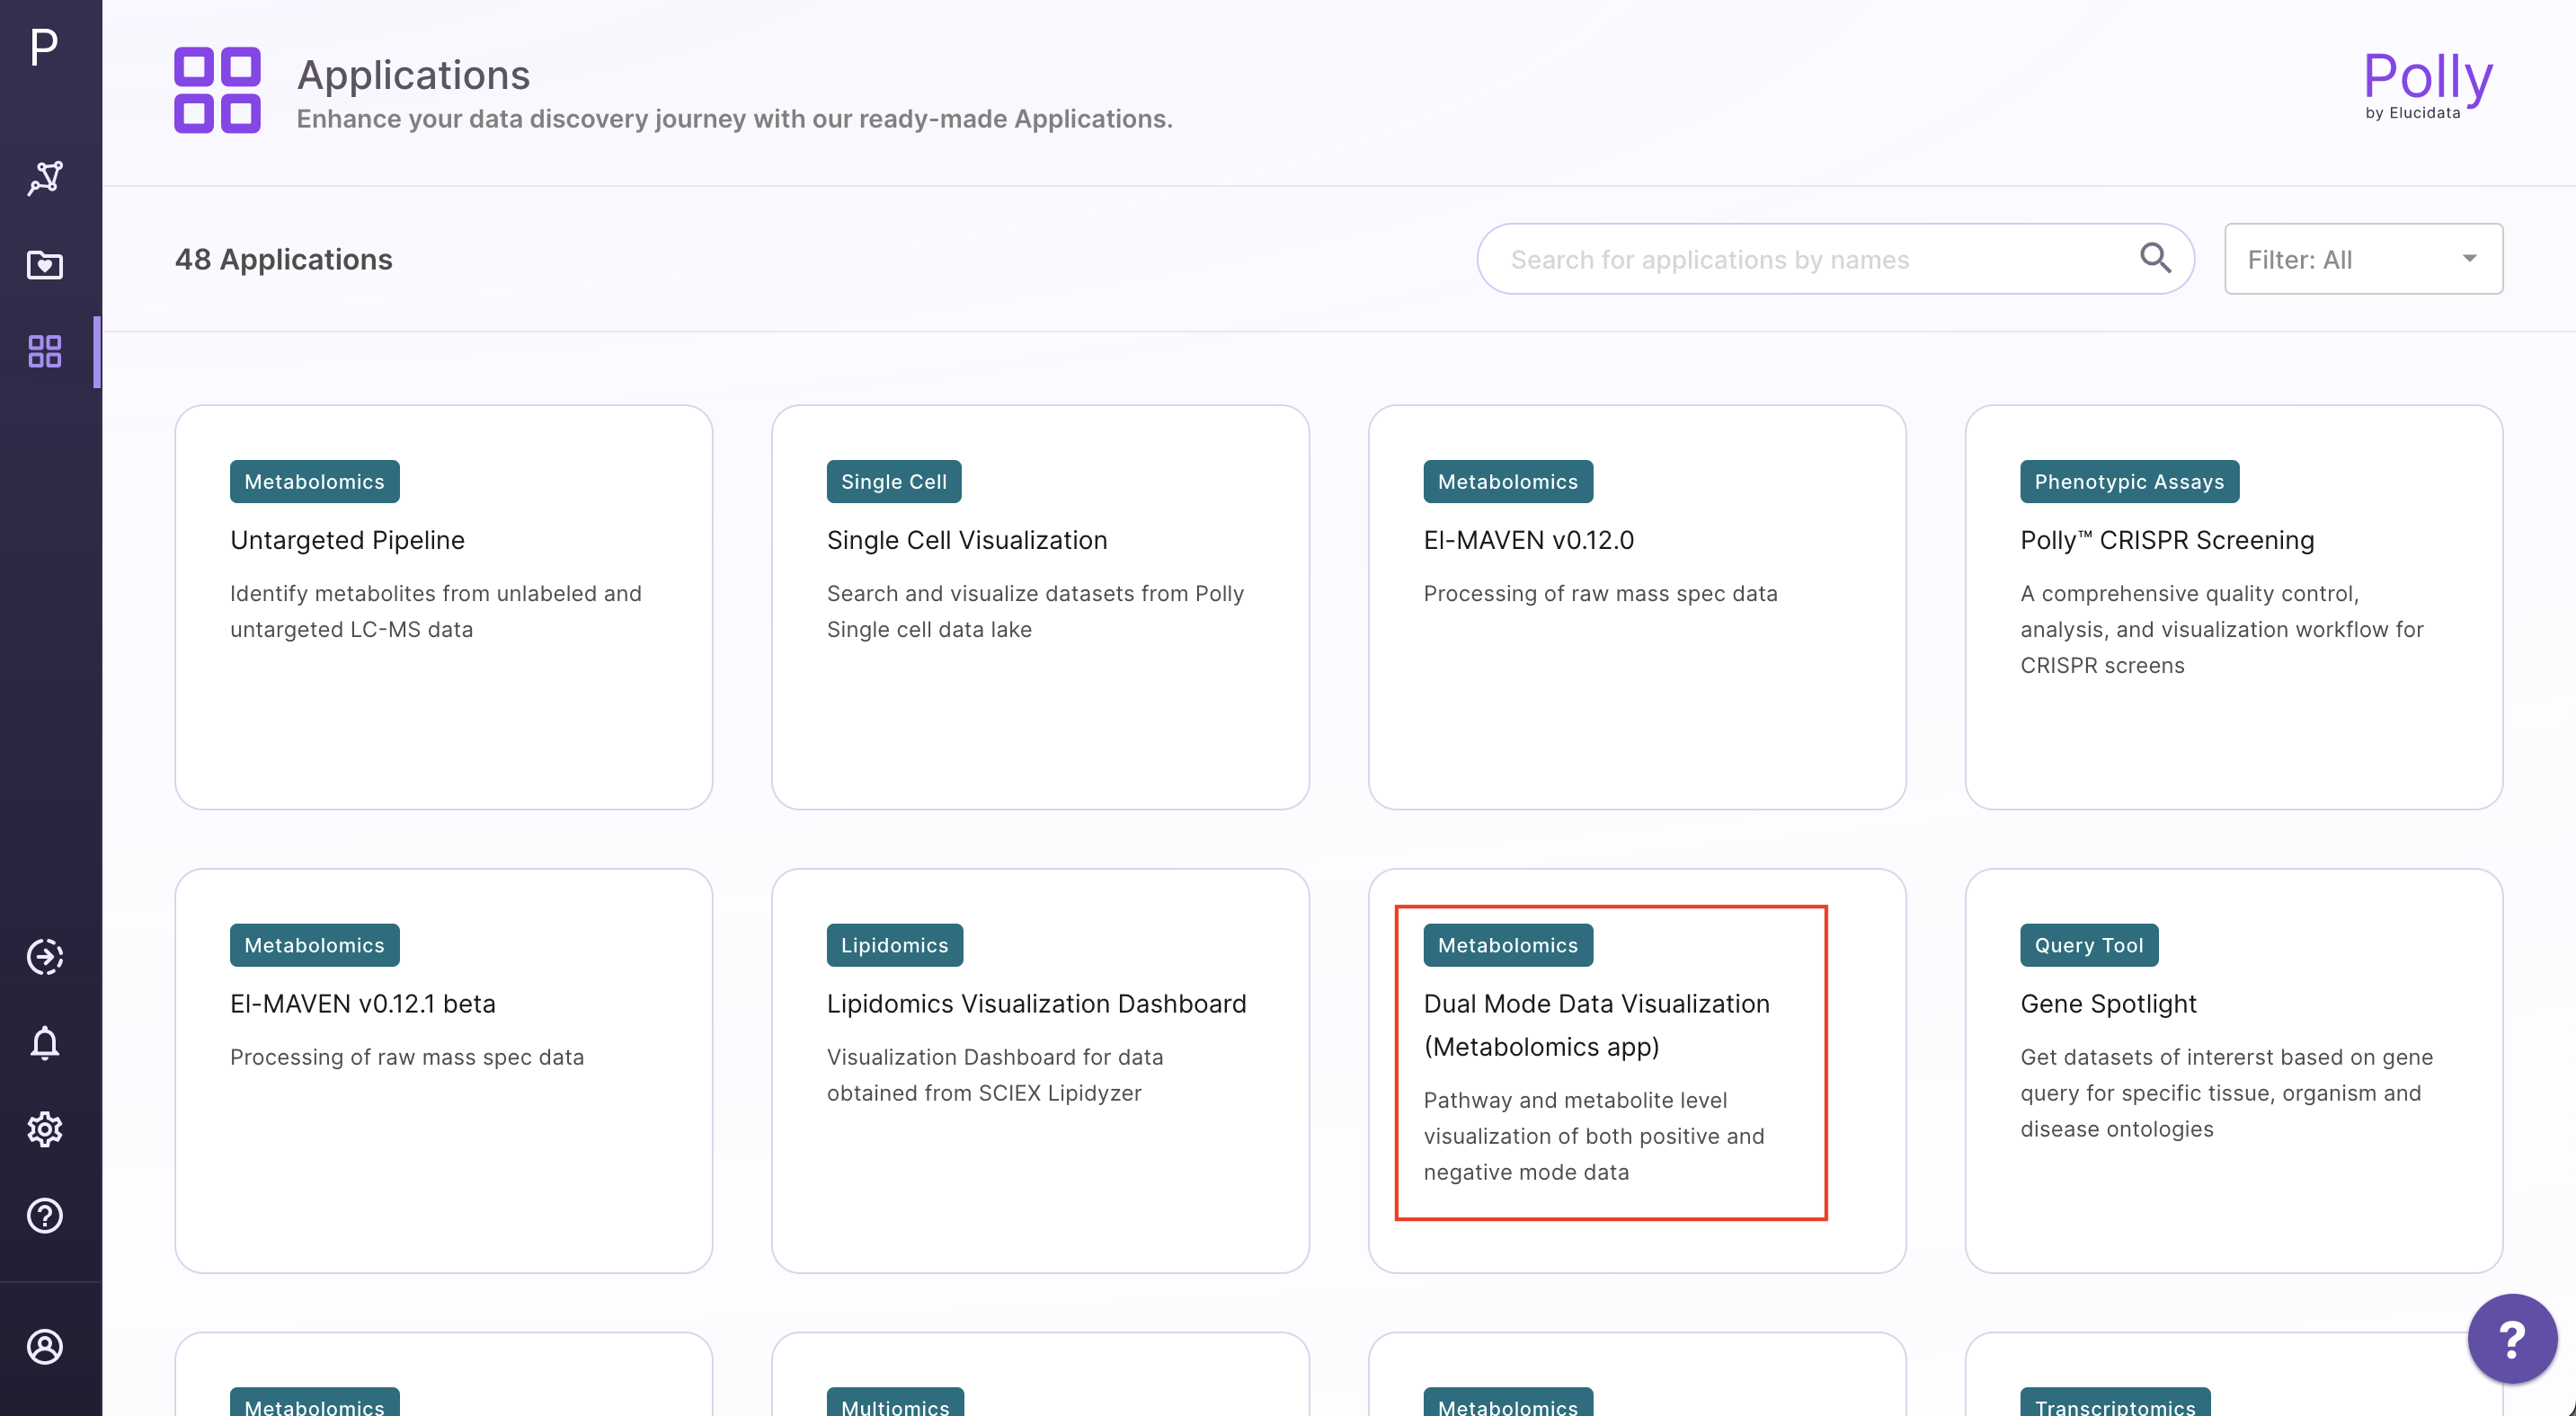Screen dimensions: 2576x1416
Task: Open the folder with heart sidebar icon
Action: click(45, 265)
